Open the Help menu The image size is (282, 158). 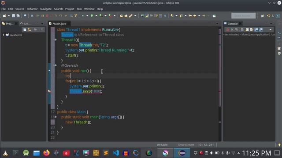point(100,9)
